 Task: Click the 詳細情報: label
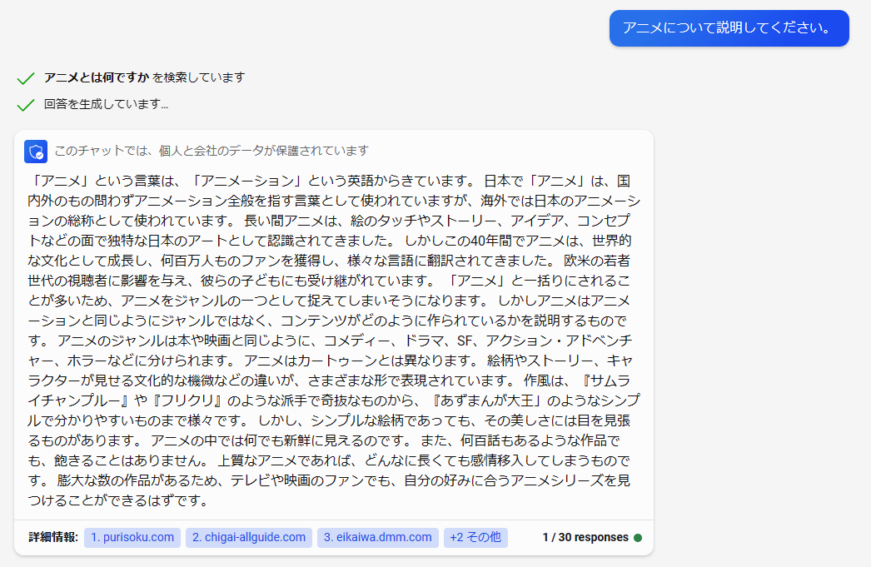pos(53,538)
